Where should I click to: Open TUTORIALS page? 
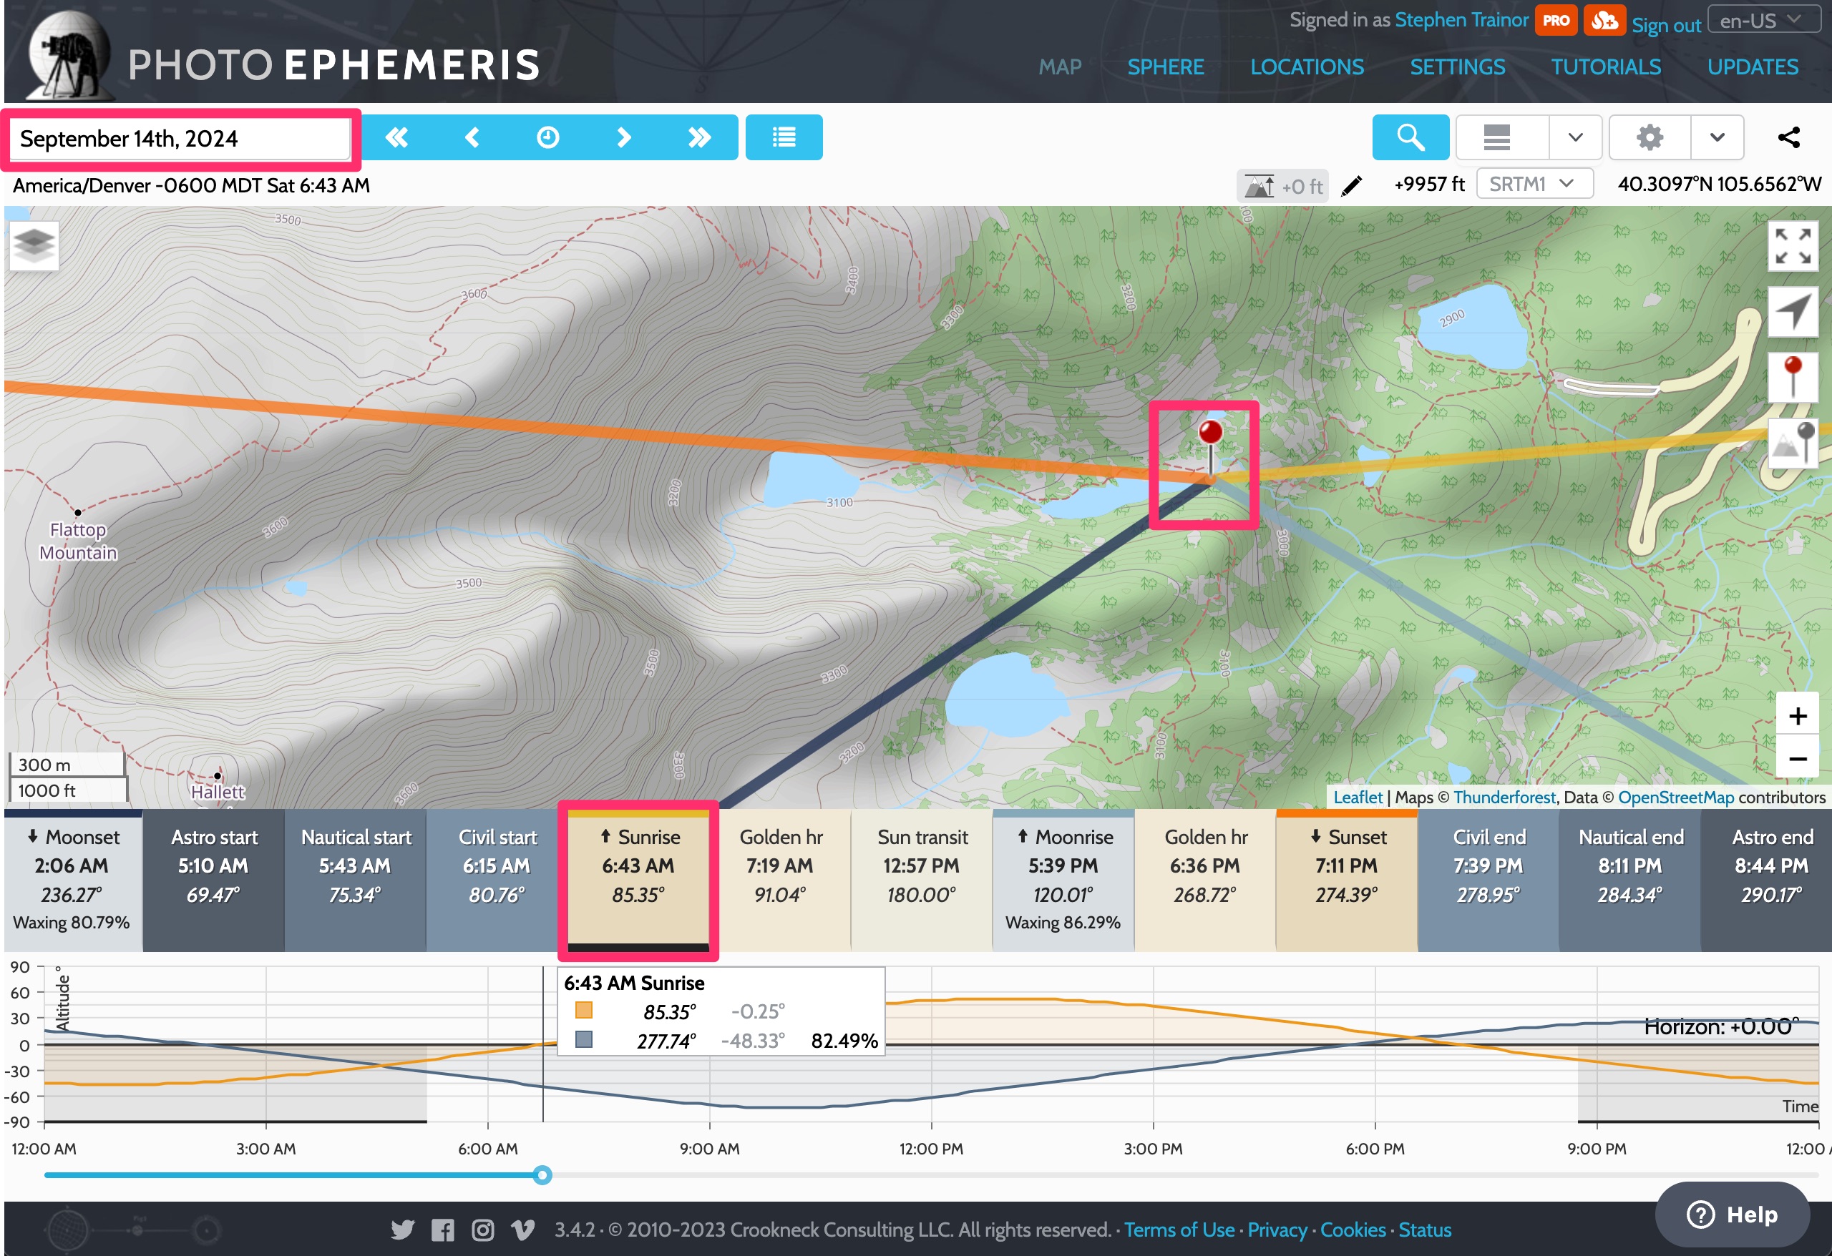pyautogui.click(x=1606, y=67)
